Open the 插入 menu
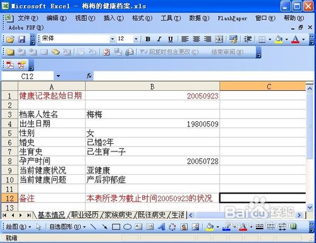316x243 pixels. click(114, 18)
